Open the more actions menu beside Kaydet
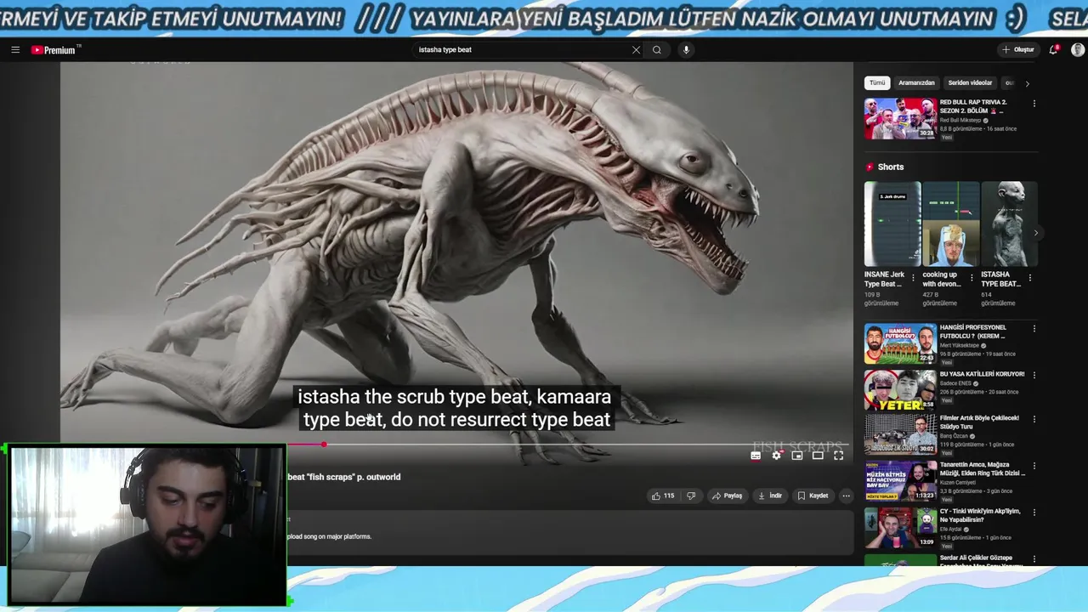Screen dimensions: 1088x612 pyautogui.click(x=846, y=496)
